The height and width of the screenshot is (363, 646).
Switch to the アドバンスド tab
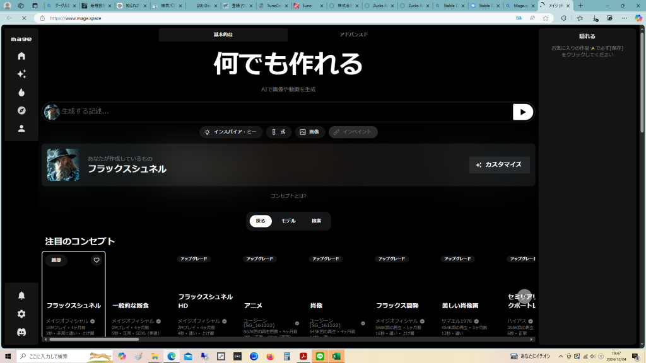click(x=353, y=35)
